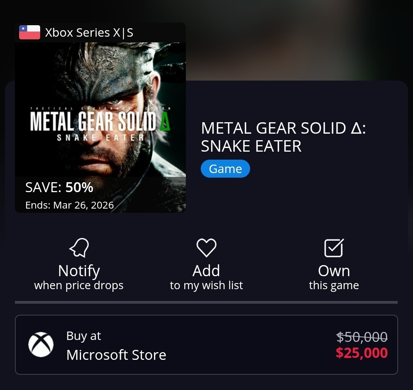Click the heart wish list icon
This screenshot has width=413, height=390.
(x=206, y=248)
